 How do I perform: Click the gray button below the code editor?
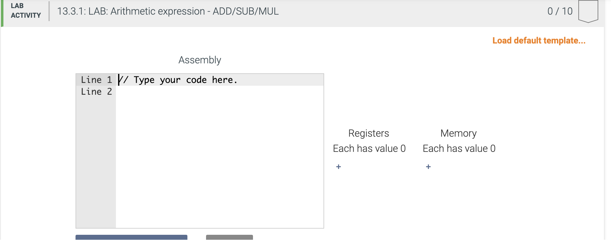click(229, 239)
